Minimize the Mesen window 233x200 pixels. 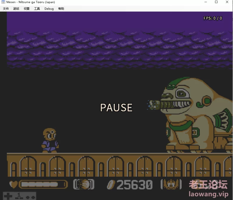(206, 2)
